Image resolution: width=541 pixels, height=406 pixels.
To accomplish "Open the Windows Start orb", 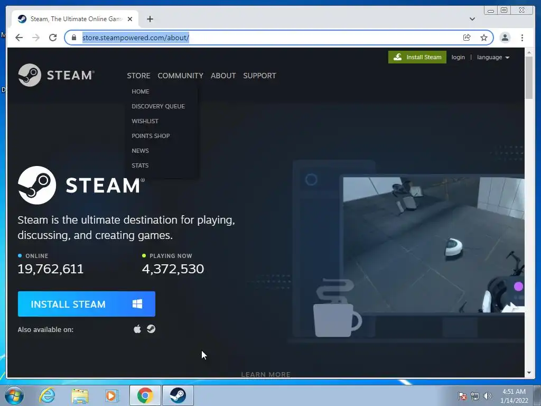I will coord(14,395).
